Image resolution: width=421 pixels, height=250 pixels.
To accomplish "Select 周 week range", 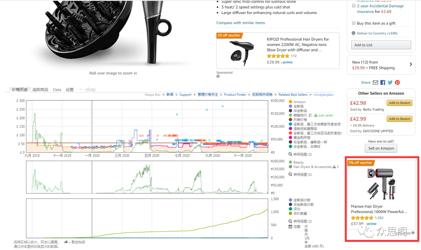I will point(306,231).
